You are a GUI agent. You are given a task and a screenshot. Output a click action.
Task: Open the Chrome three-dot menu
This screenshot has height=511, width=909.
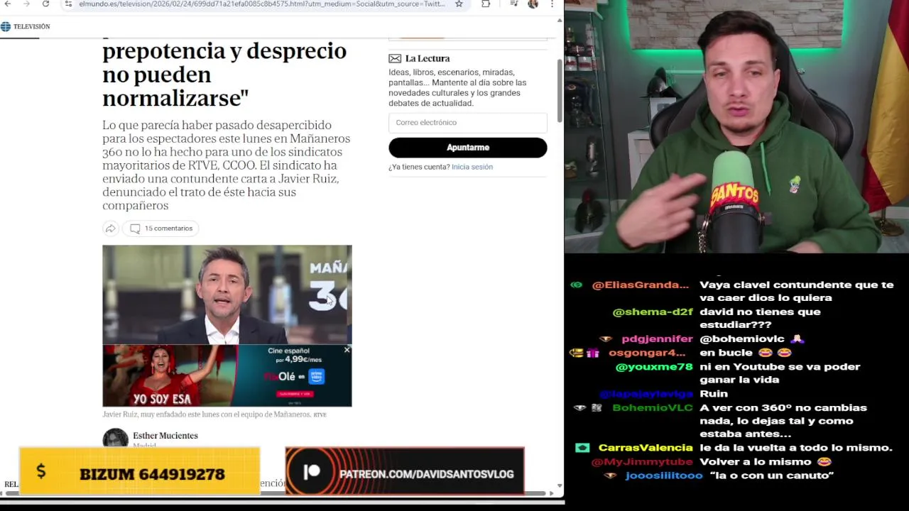pos(552,4)
